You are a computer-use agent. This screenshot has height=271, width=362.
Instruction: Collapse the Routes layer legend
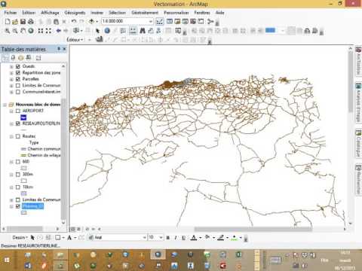click(x=11, y=136)
